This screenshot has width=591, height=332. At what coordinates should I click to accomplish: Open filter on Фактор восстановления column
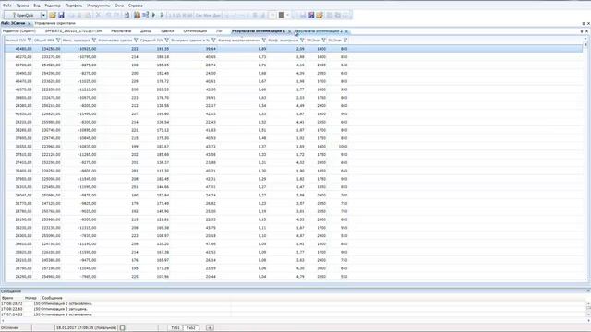click(x=263, y=41)
